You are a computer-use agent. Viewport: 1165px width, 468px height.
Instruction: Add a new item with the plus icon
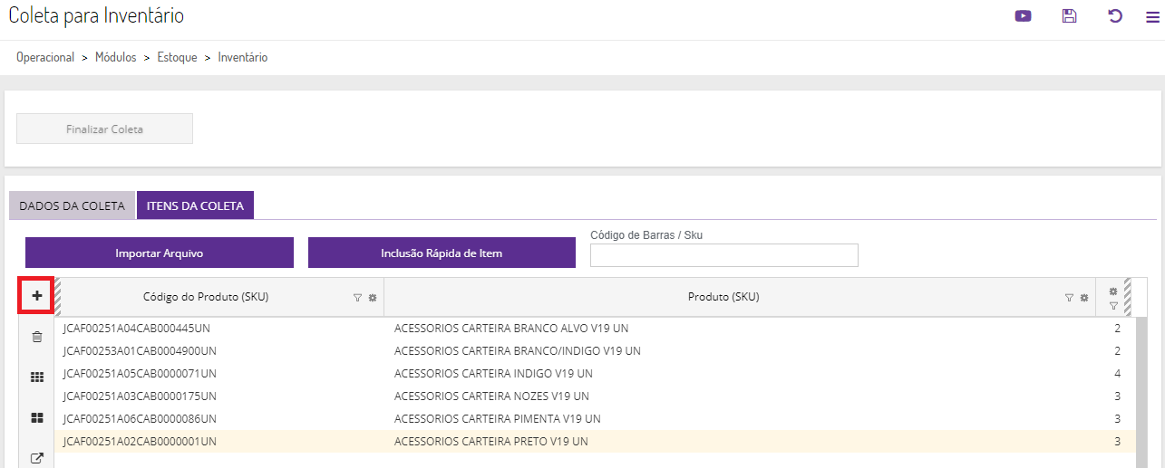[x=37, y=296]
